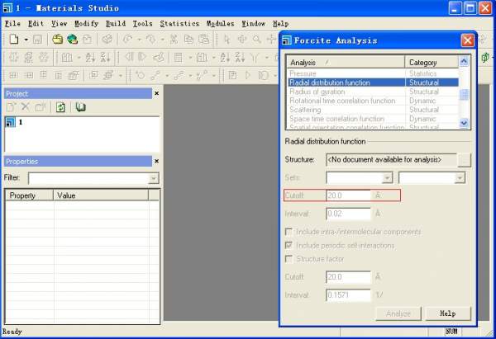The image size is (496, 339).
Task: Open the dropdown arrow beside sketch atom tool
Action: point(167,75)
